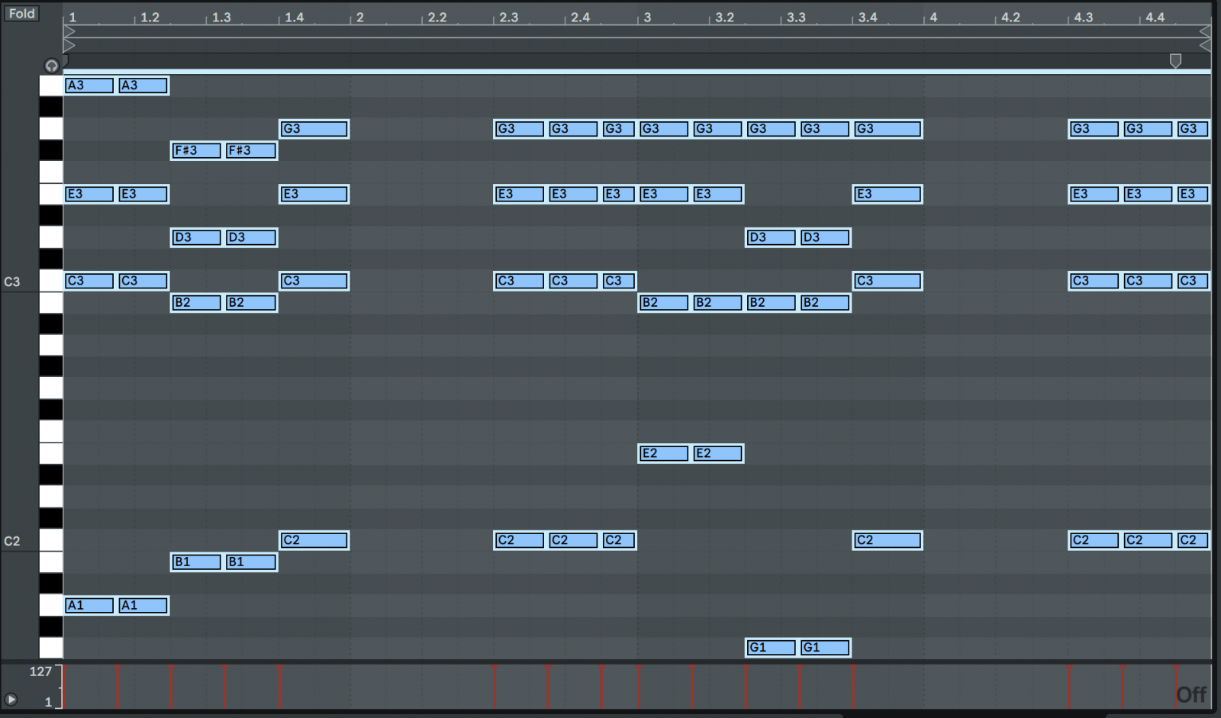The height and width of the screenshot is (718, 1221).
Task: Select the first A3 note
Action: click(89, 85)
